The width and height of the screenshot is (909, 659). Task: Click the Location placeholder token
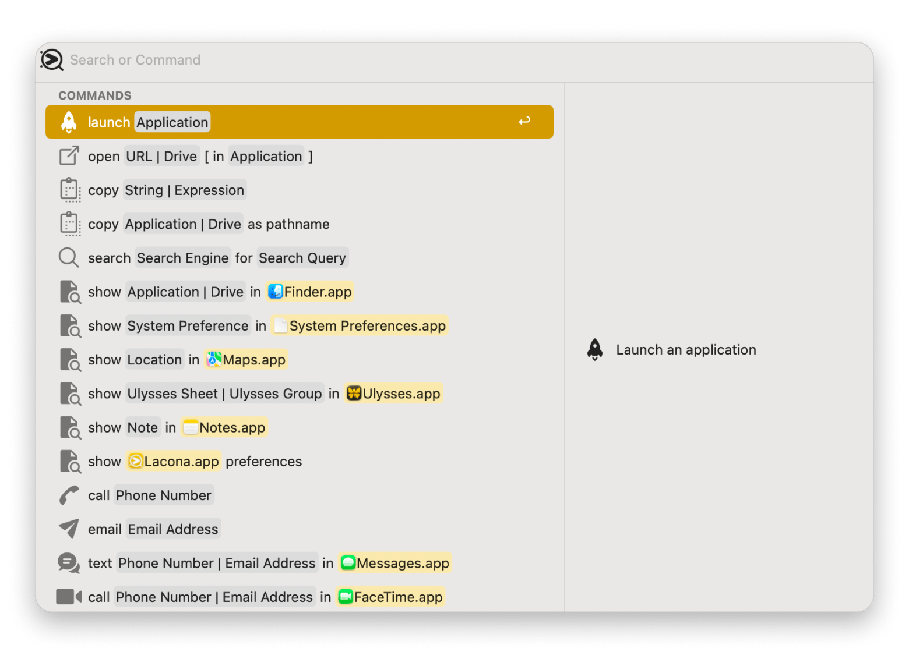pyautogui.click(x=154, y=360)
